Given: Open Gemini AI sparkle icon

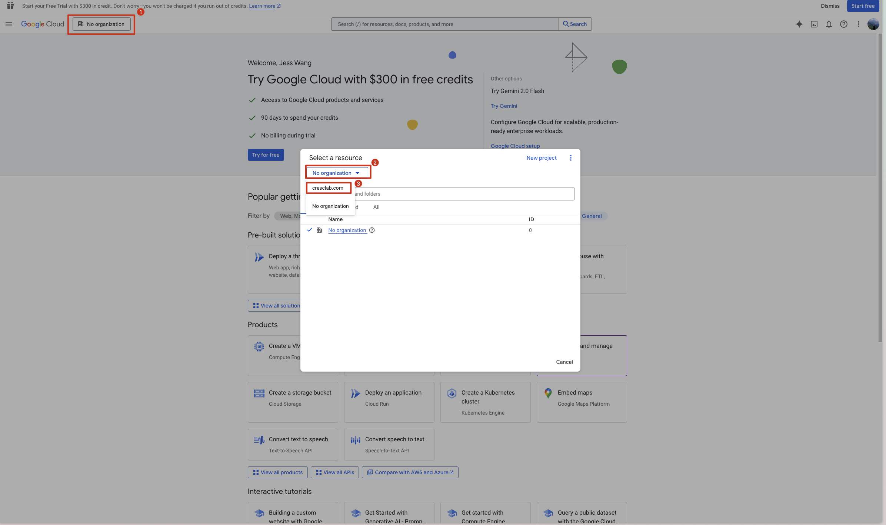Looking at the screenshot, I should tap(799, 24).
